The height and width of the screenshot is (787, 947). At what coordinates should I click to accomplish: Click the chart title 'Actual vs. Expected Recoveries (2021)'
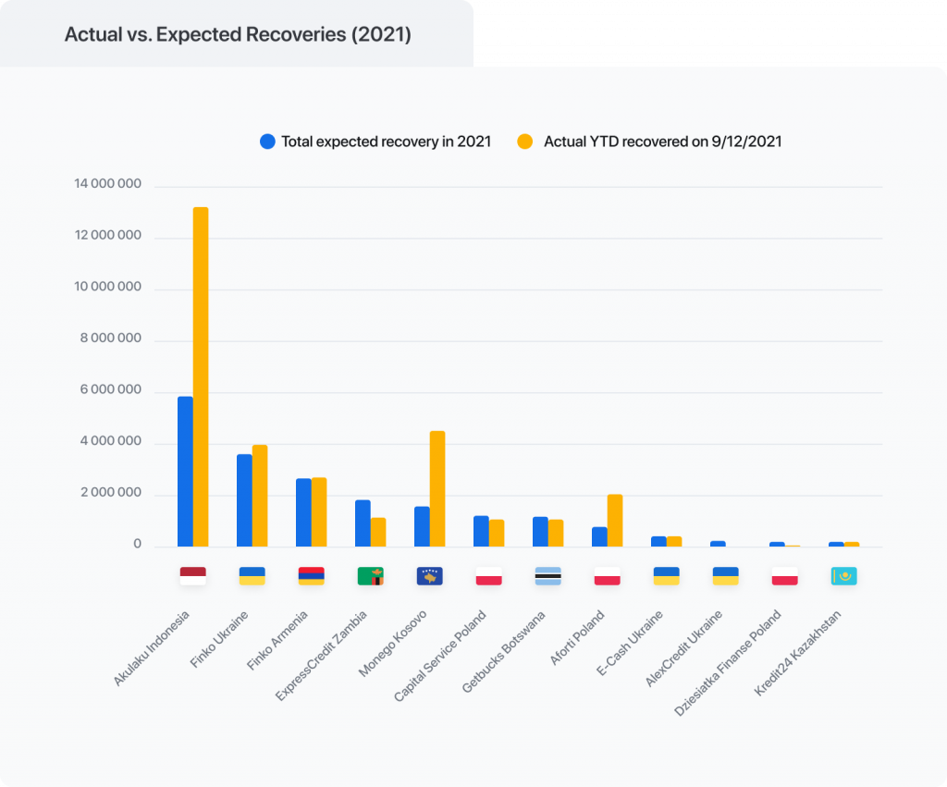click(238, 34)
